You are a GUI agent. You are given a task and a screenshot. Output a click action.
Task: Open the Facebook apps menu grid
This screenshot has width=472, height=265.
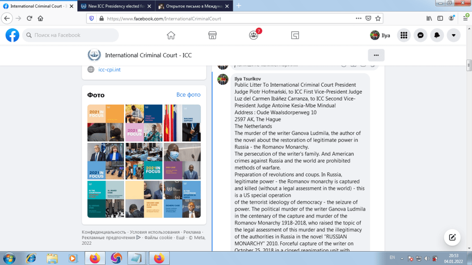point(404,35)
